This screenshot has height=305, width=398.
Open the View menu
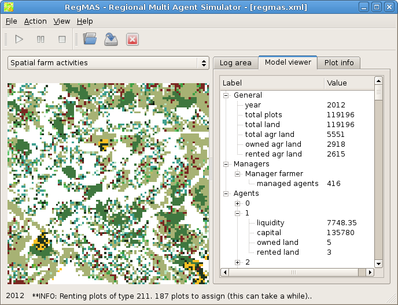coord(62,21)
